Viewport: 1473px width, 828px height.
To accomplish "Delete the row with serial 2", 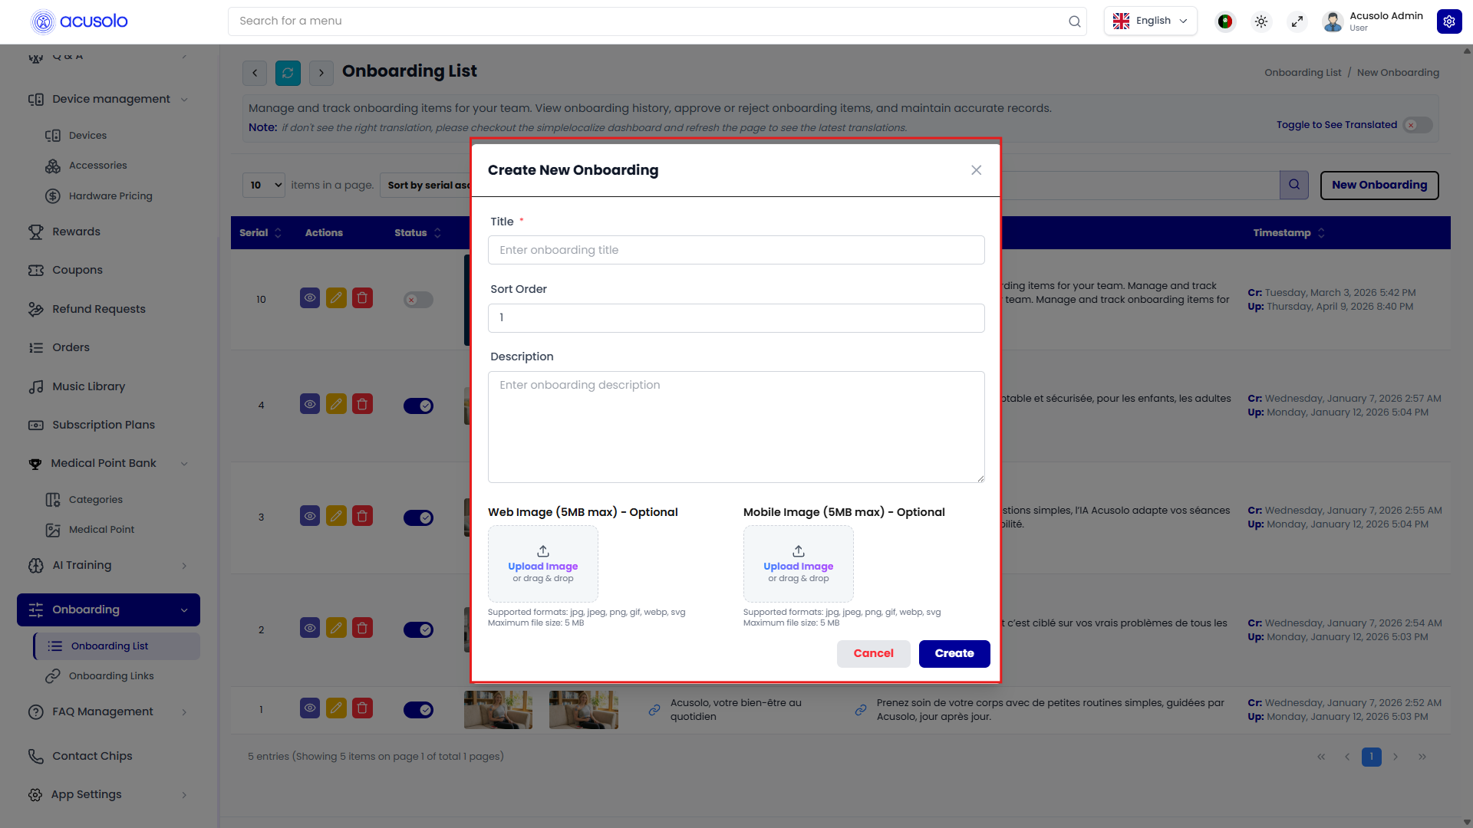I will click(362, 628).
